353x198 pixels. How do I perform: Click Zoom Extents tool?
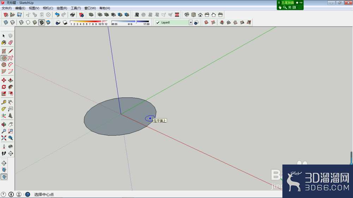tap(4, 138)
